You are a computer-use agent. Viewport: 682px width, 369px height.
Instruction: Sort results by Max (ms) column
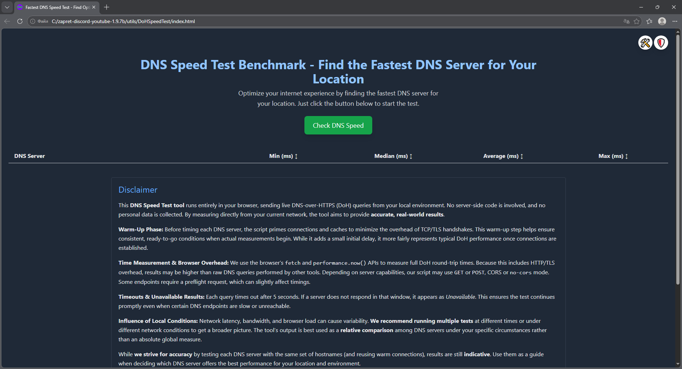tap(613, 156)
